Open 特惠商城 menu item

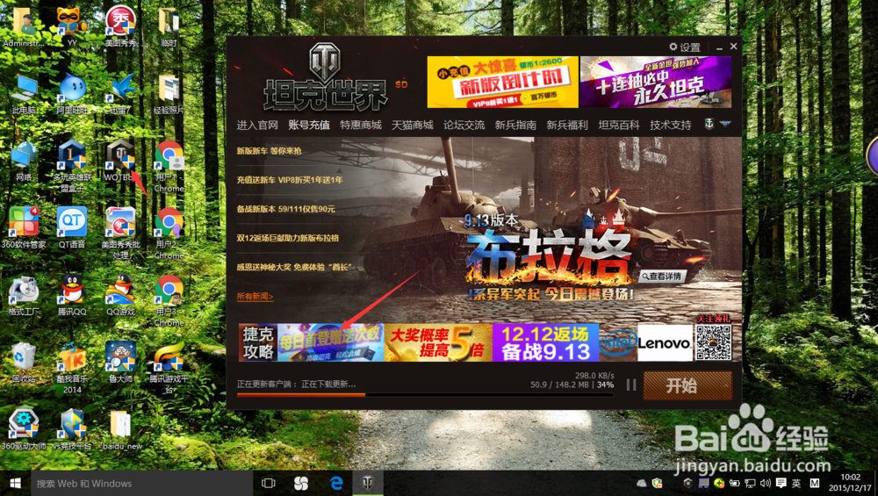(361, 125)
